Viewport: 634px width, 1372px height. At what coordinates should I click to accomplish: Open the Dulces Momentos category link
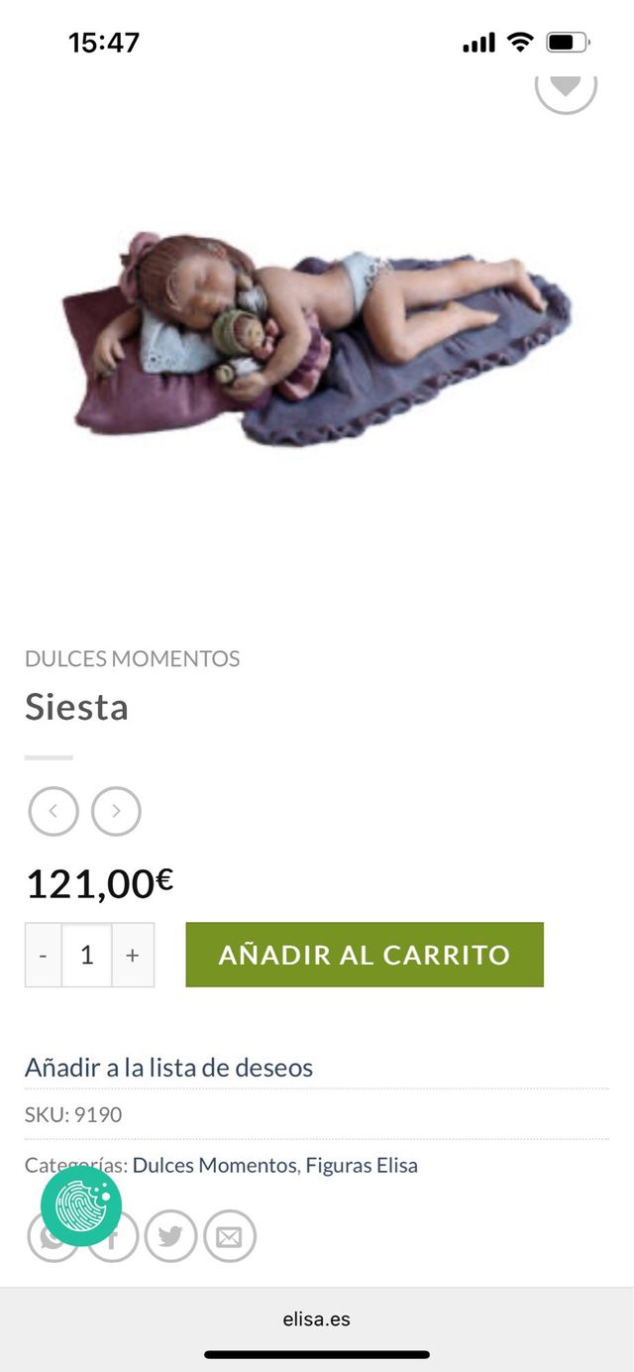(215, 1165)
